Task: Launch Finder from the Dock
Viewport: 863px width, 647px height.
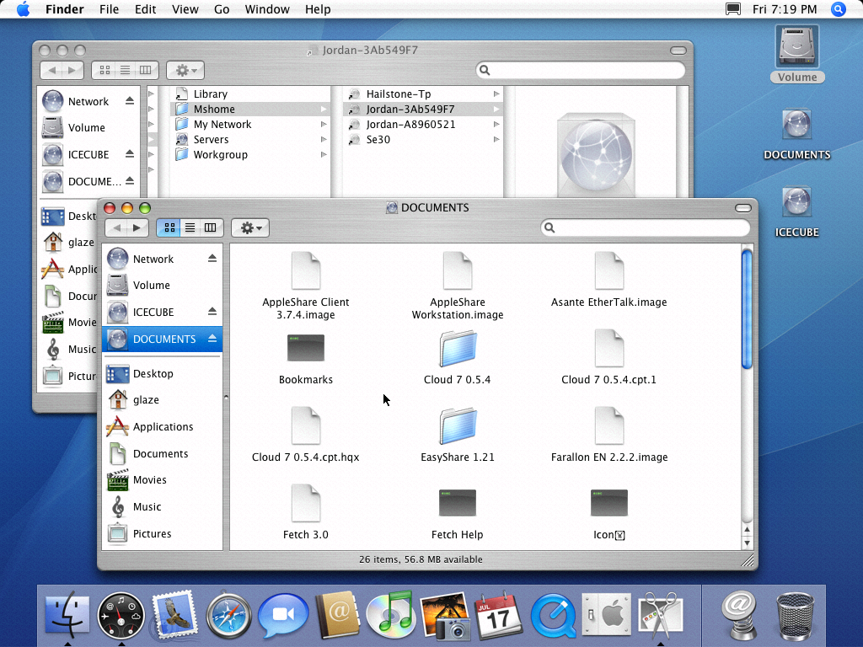Action: [67, 614]
